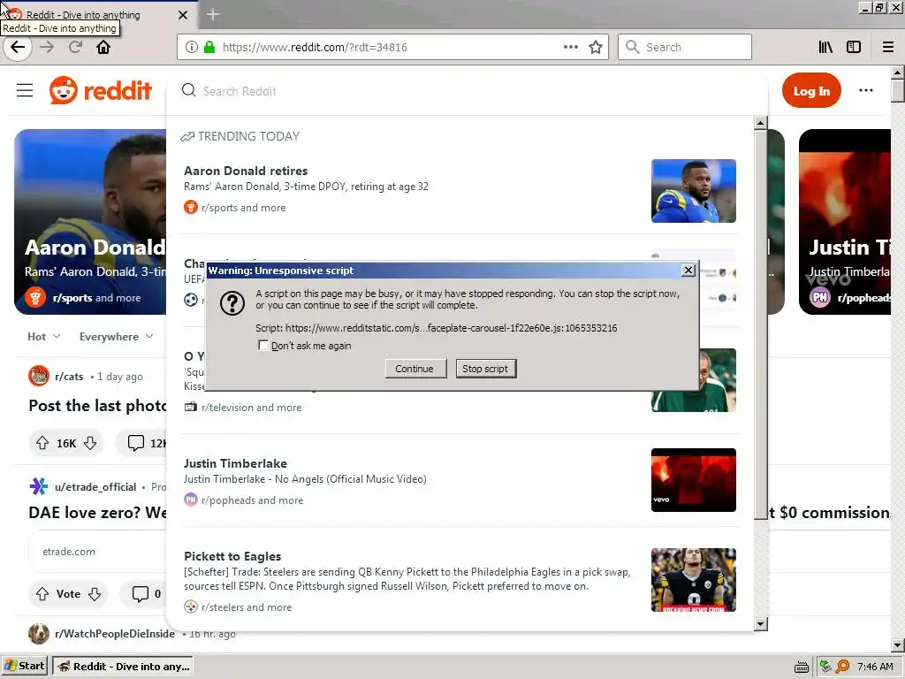Image resolution: width=905 pixels, height=679 pixels.
Task: Open the Library icon in toolbar
Action: 825,48
